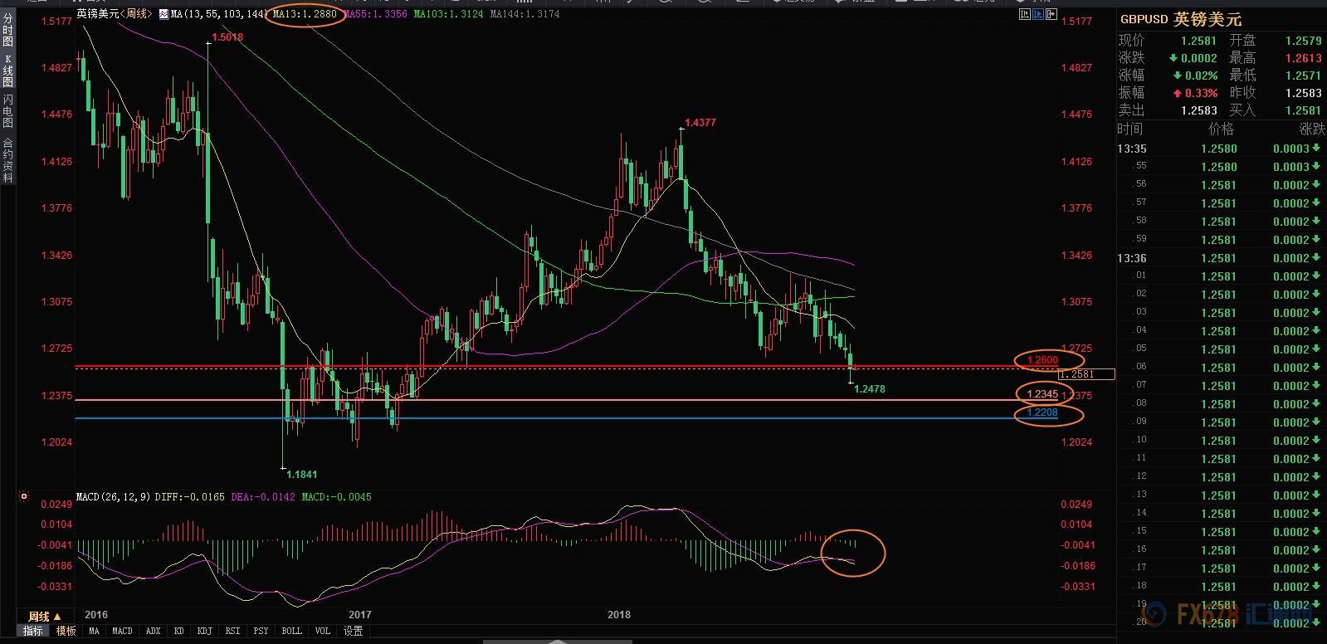Open the 闪电图 side tab
Screen dimensions: 1327x644
[7, 113]
